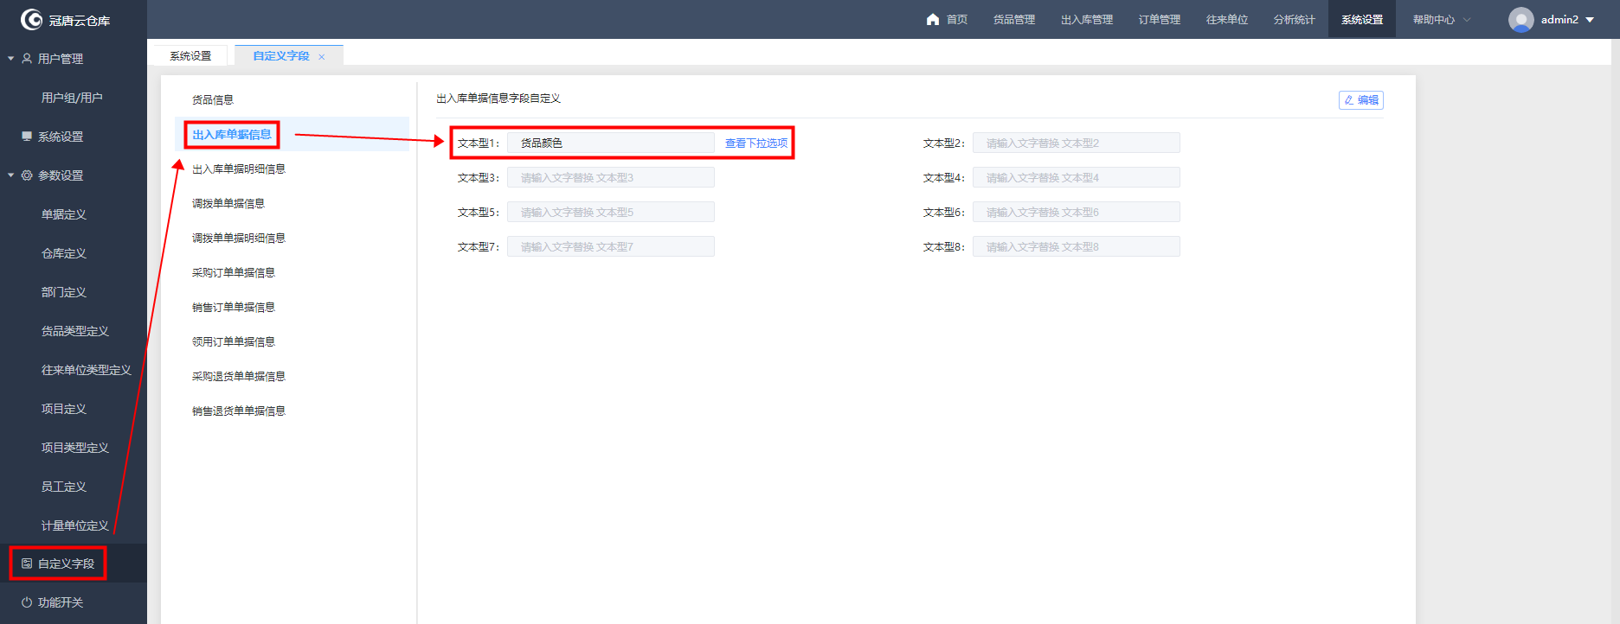1620x624 pixels.
Task: Select 采购退货单单据信息 category
Action: 239,377
